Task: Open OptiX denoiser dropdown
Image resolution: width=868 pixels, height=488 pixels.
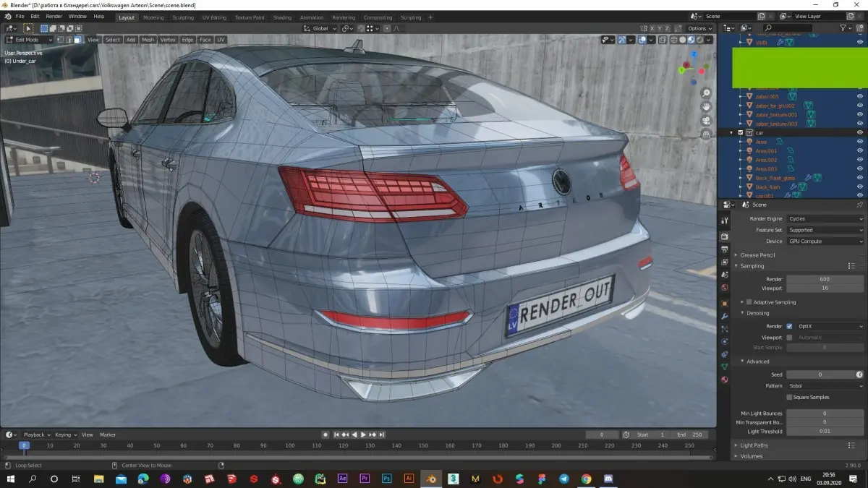Action: [x=830, y=326]
